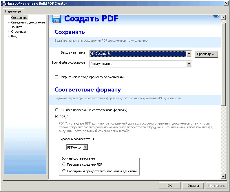230x192 pixels.
Task: Click the scrollbar up arrow
Action: coord(223,18)
